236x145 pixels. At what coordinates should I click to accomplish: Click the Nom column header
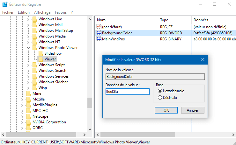coord(126,20)
